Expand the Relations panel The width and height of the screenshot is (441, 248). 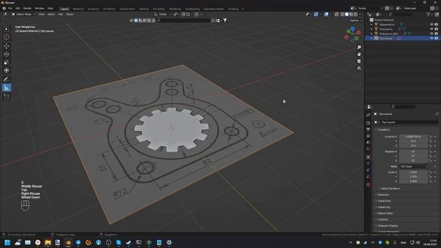point(383,194)
